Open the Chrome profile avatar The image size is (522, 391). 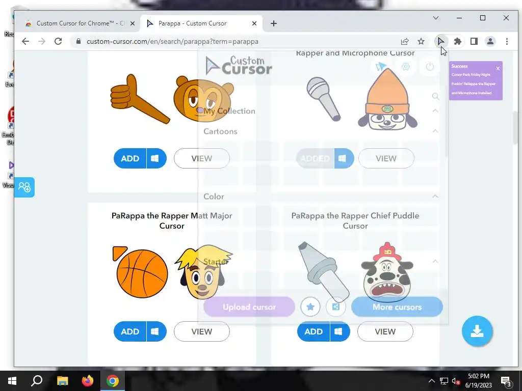click(x=490, y=41)
